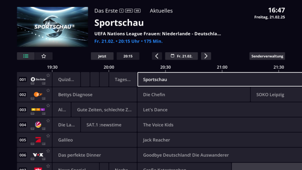This screenshot has width=302, height=170.
Task: Click the 20:00 timeline marker
Action: tap(109, 67)
